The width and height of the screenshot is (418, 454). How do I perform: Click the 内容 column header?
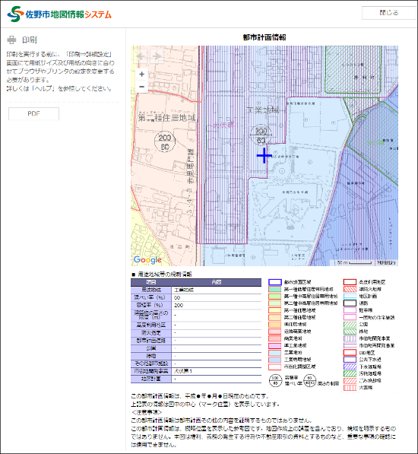click(x=217, y=282)
